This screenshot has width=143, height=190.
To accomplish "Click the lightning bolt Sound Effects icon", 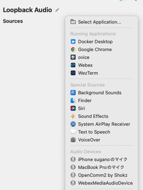I will [x=73, y=116].
